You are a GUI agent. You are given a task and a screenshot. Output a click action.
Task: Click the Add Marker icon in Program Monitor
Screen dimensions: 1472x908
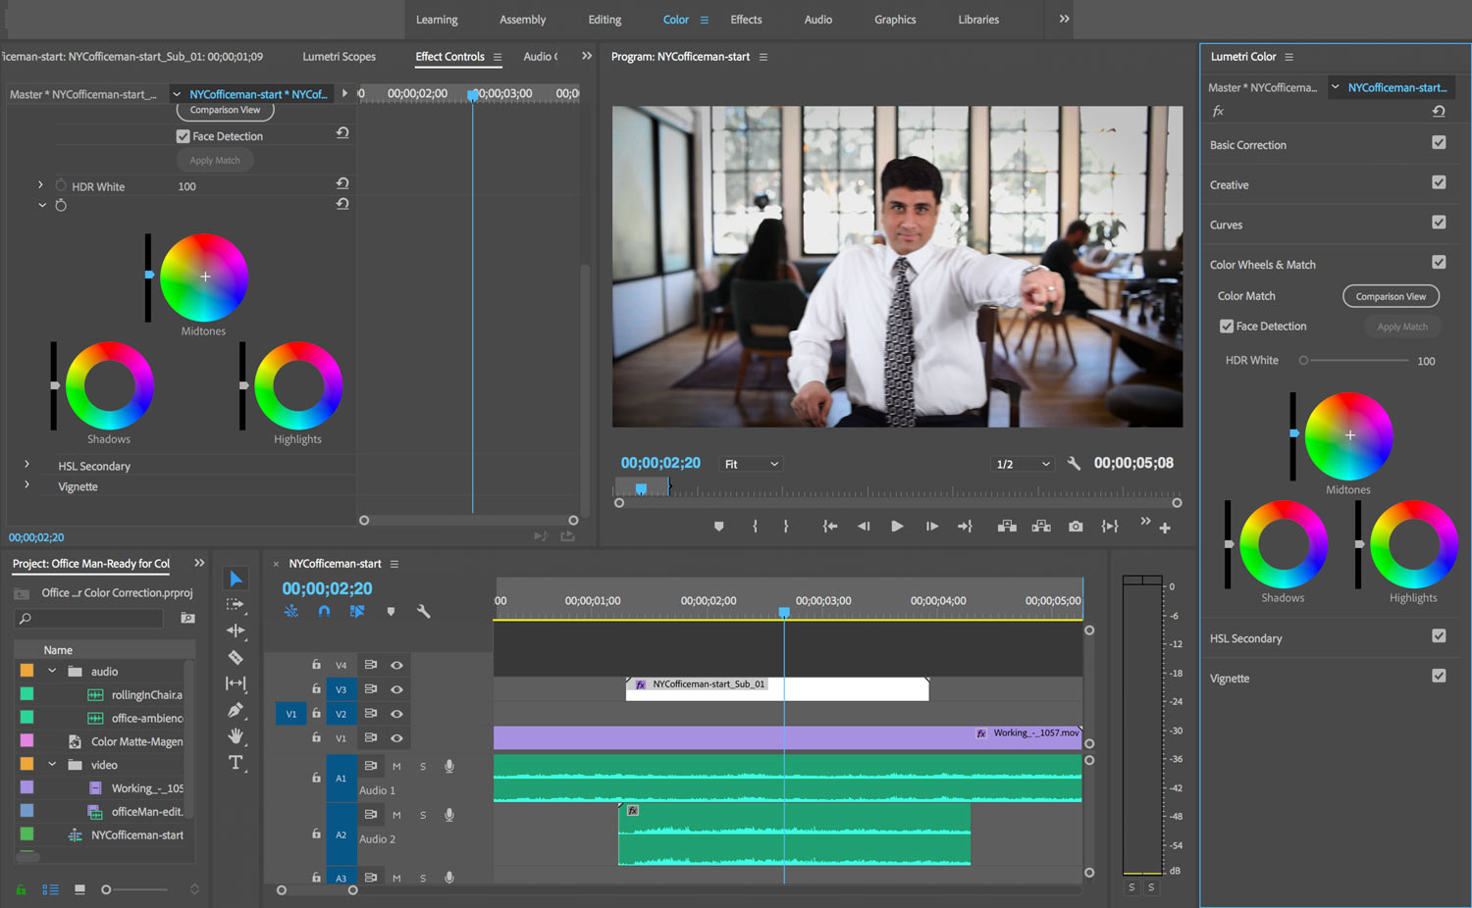[718, 526]
